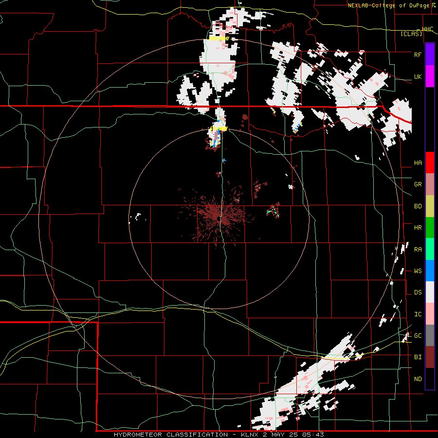Viewport: 438px width, 438px height.
Task: Click the 'HR' legend label text
Action: 418,228
